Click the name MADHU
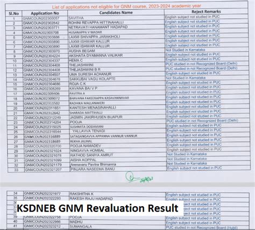255x230 pixels. (x=76, y=222)
